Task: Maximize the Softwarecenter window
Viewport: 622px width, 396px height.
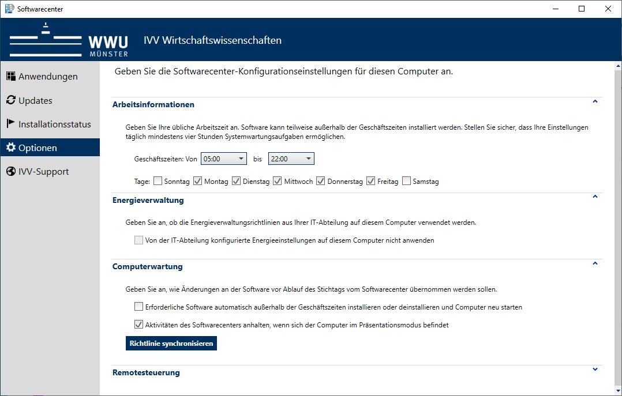Action: coord(582,9)
